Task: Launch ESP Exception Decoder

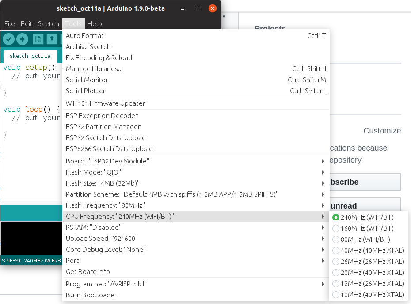Action: click(x=196, y=116)
